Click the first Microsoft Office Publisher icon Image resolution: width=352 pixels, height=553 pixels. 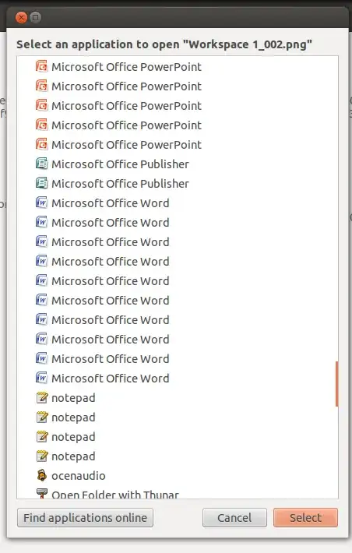(x=41, y=164)
